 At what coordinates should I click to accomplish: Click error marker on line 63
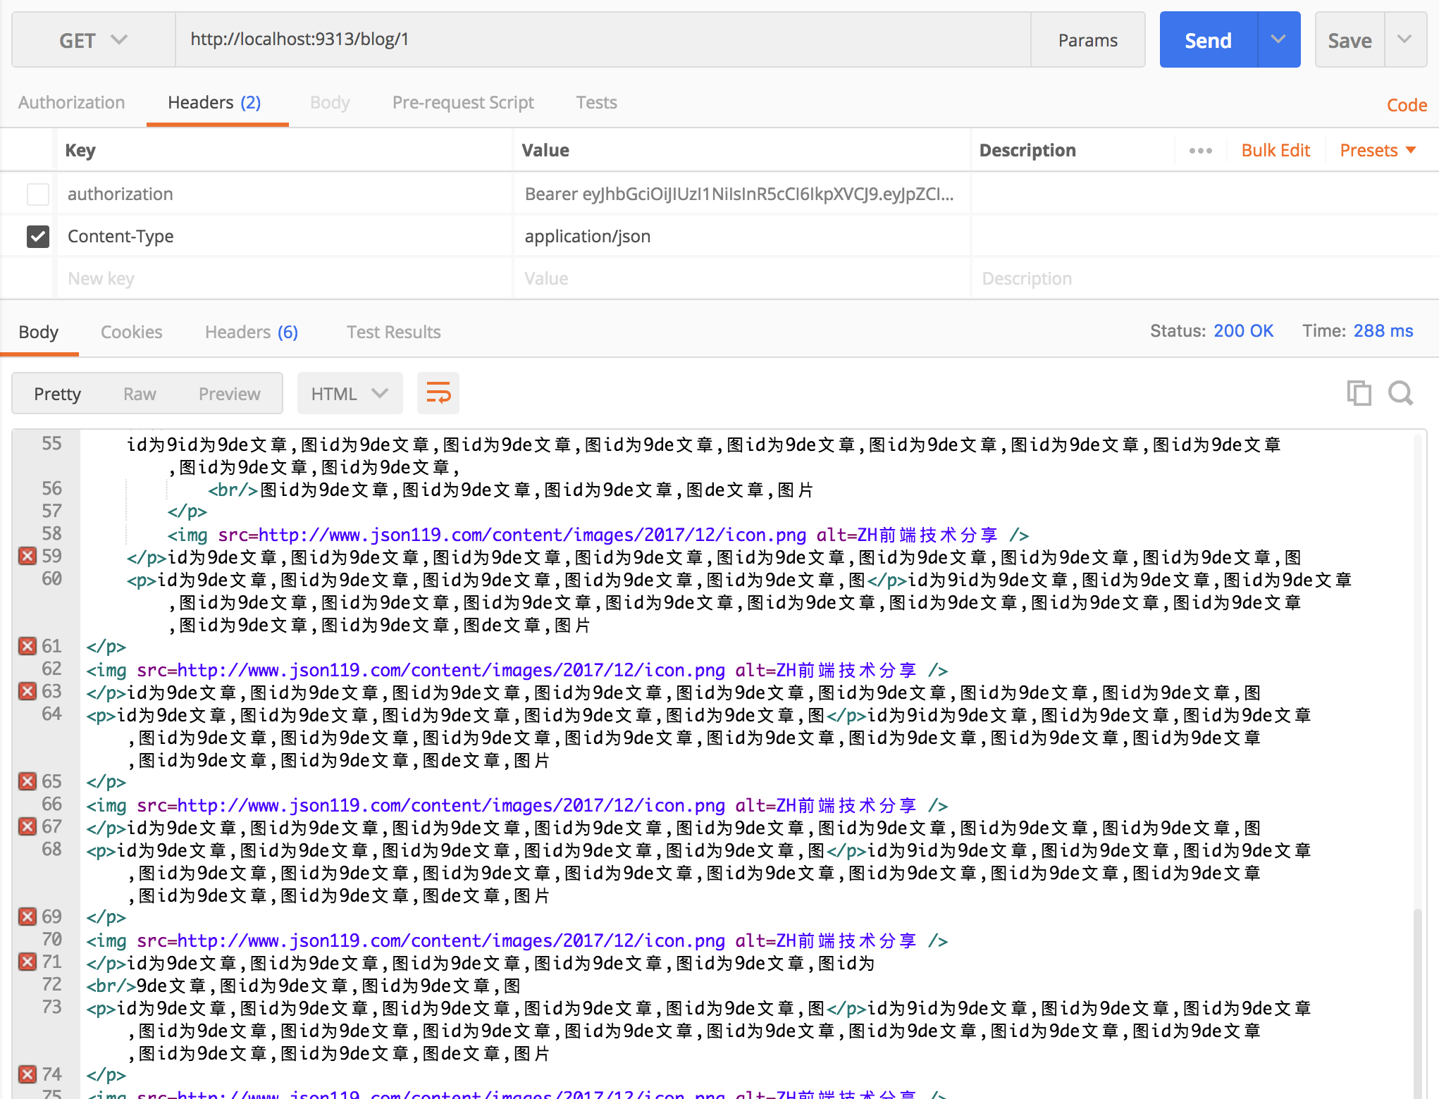(x=27, y=691)
